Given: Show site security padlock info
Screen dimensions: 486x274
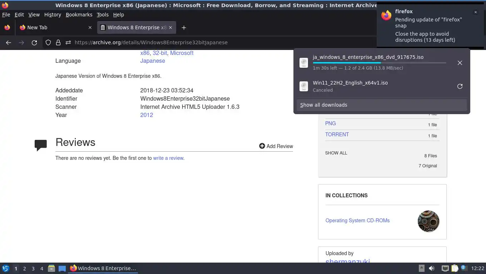Looking at the screenshot, I should tap(58, 42).
